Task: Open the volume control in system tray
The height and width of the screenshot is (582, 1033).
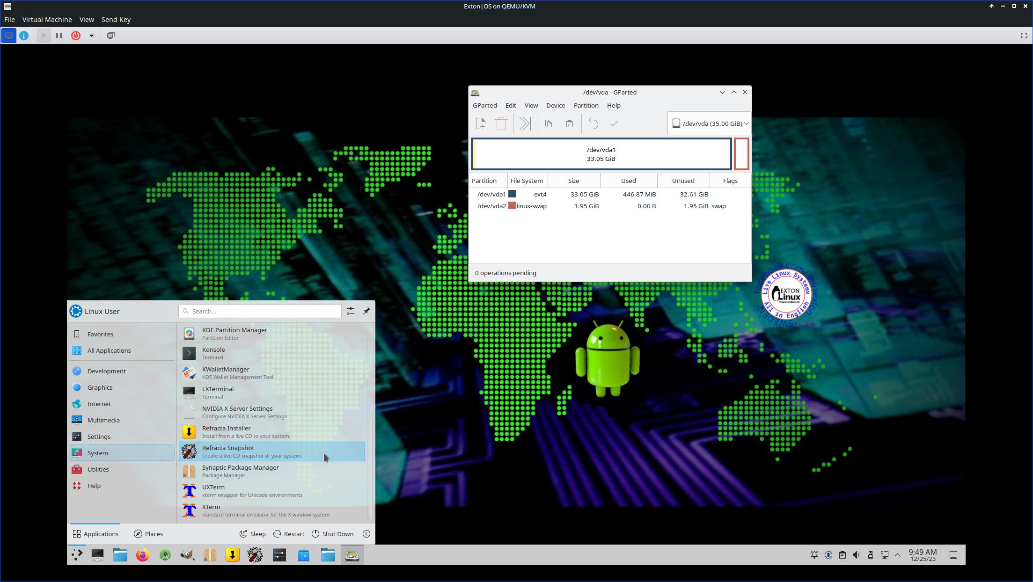Action: click(856, 555)
